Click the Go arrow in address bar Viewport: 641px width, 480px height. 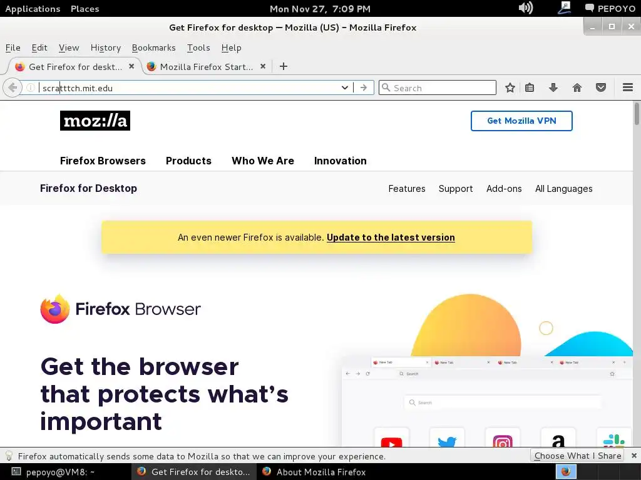pos(364,87)
